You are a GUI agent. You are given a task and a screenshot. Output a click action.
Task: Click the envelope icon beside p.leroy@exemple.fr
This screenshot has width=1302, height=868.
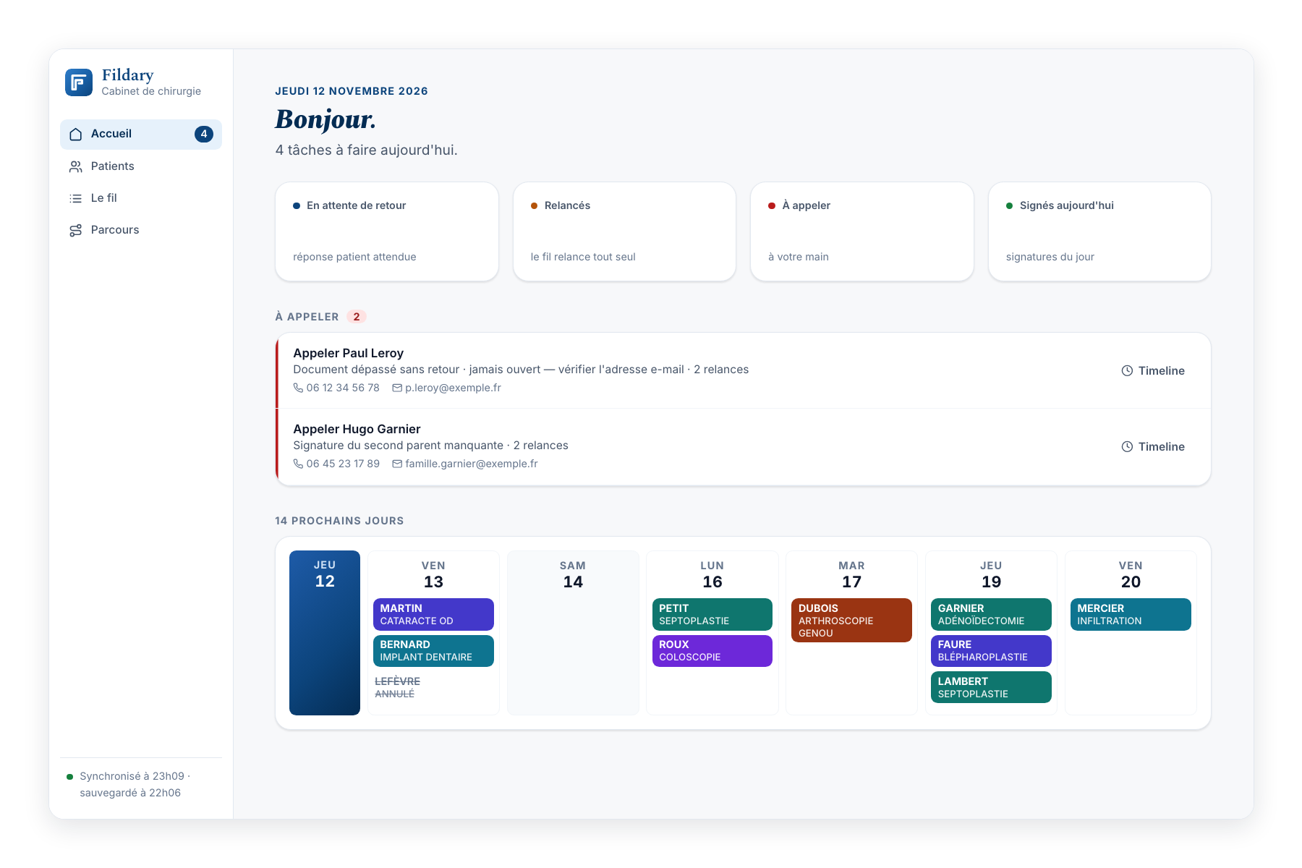397,388
